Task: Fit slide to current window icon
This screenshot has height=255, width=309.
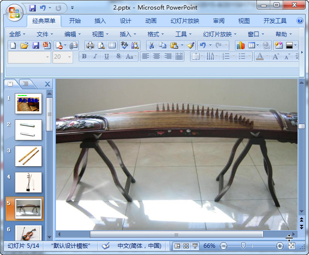Action: (291, 246)
